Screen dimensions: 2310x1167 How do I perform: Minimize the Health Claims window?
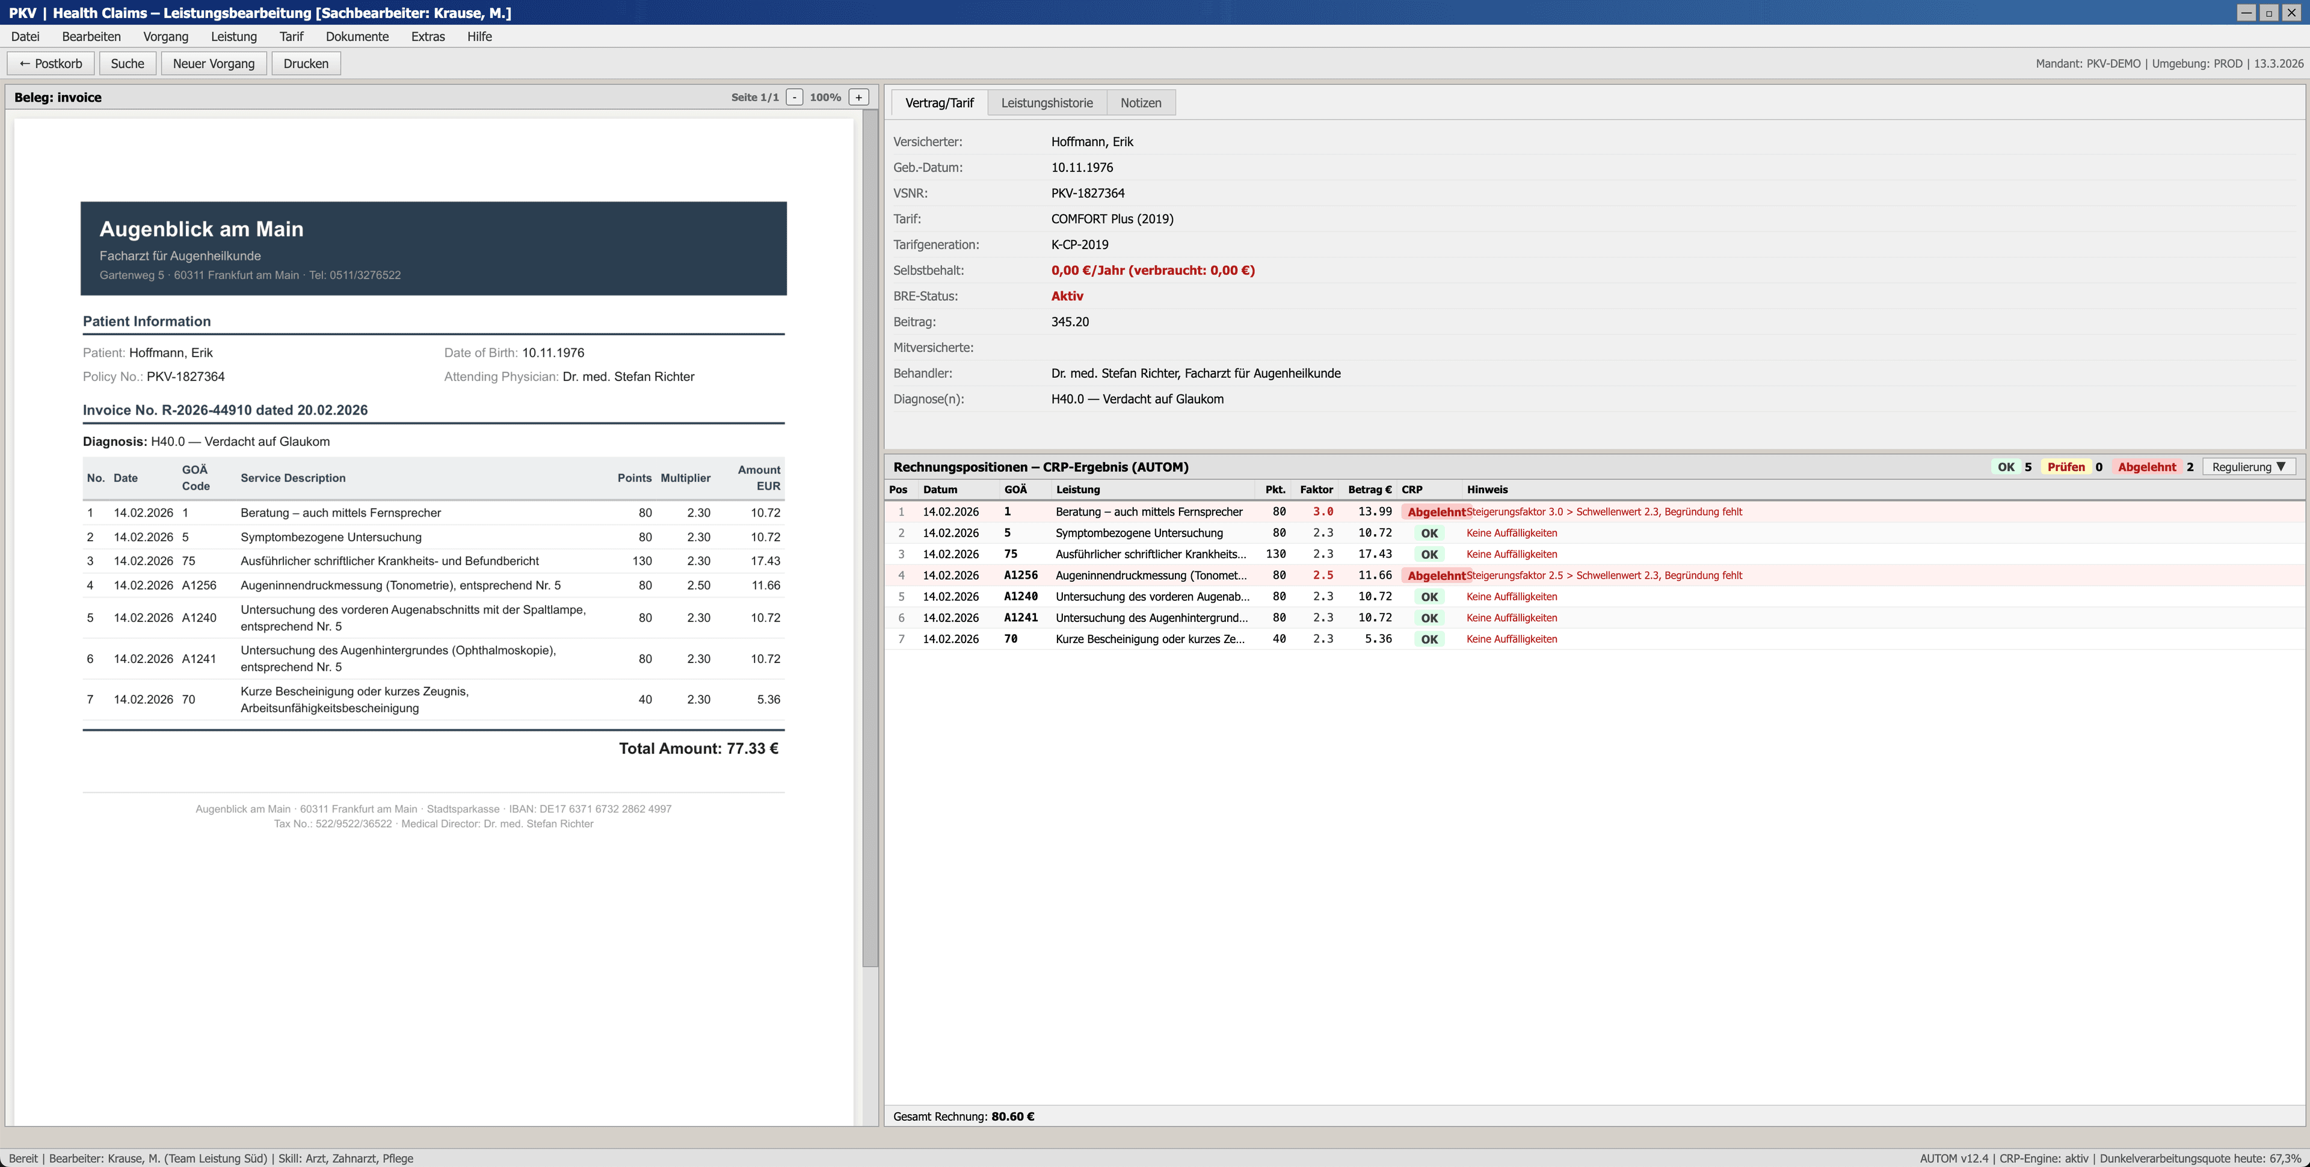coord(2246,13)
